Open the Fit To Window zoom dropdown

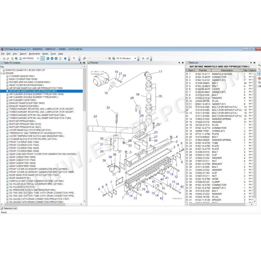coord(135,59)
